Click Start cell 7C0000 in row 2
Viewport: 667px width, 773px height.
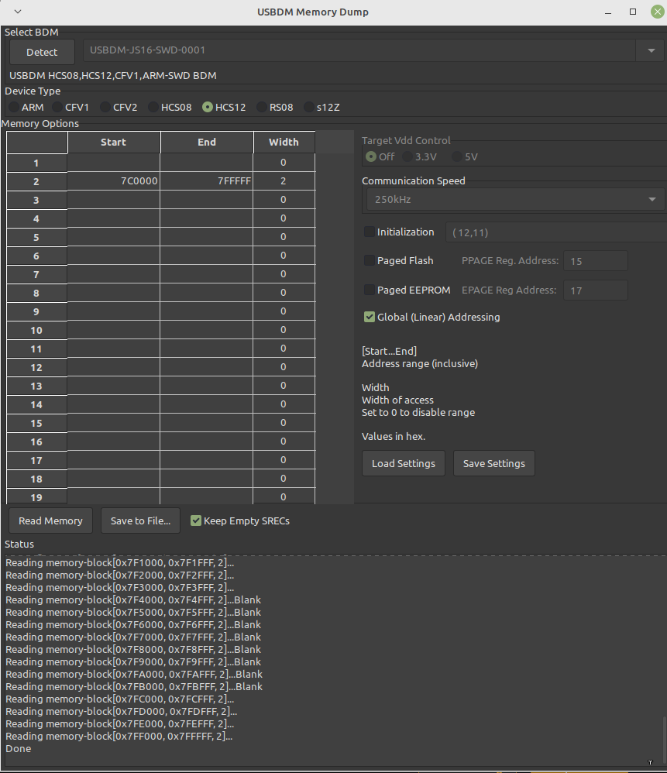coord(113,181)
